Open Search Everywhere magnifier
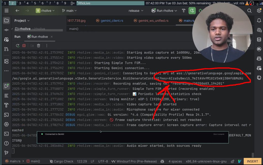 pos(249,11)
